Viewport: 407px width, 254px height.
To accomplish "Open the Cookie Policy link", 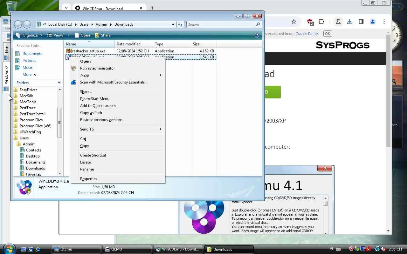I will tap(307, 34).
